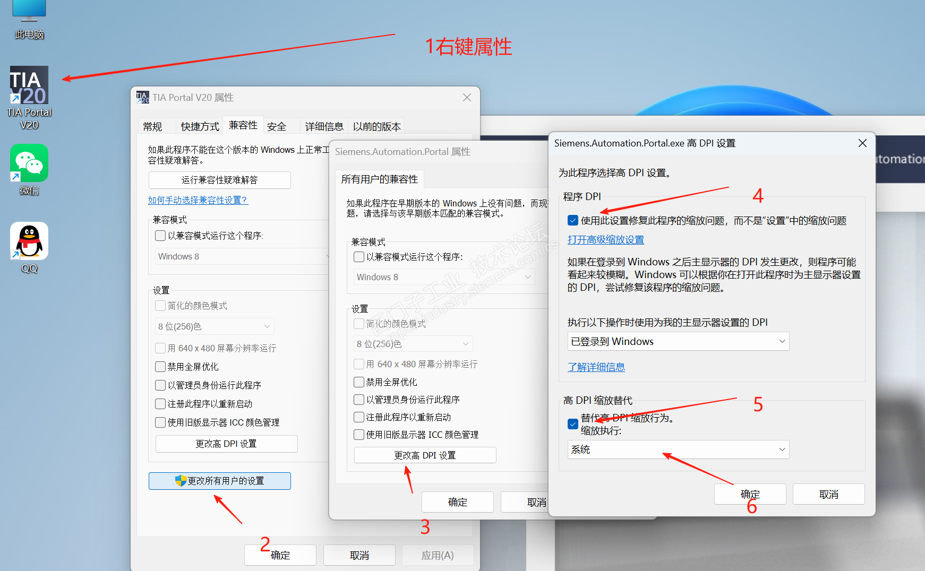This screenshot has height=571, width=925.
Task: Click the 执行以下操作时使用为我的主显示器设置的 DPI label
Action: coord(667,323)
